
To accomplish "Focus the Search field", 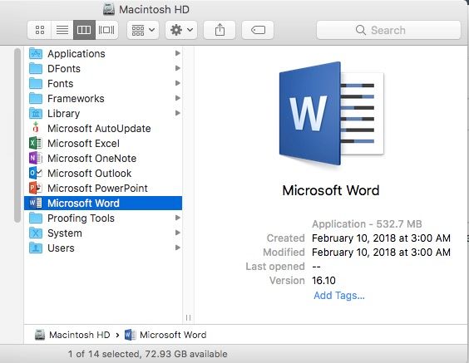I will click(x=388, y=30).
